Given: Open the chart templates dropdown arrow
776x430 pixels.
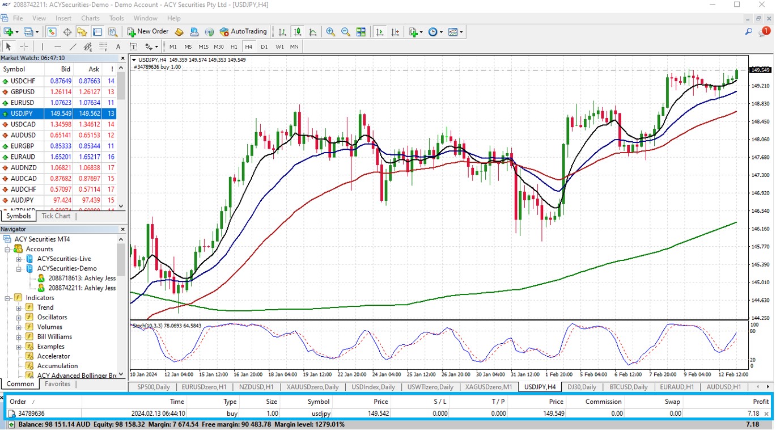Looking at the screenshot, I should [x=463, y=32].
